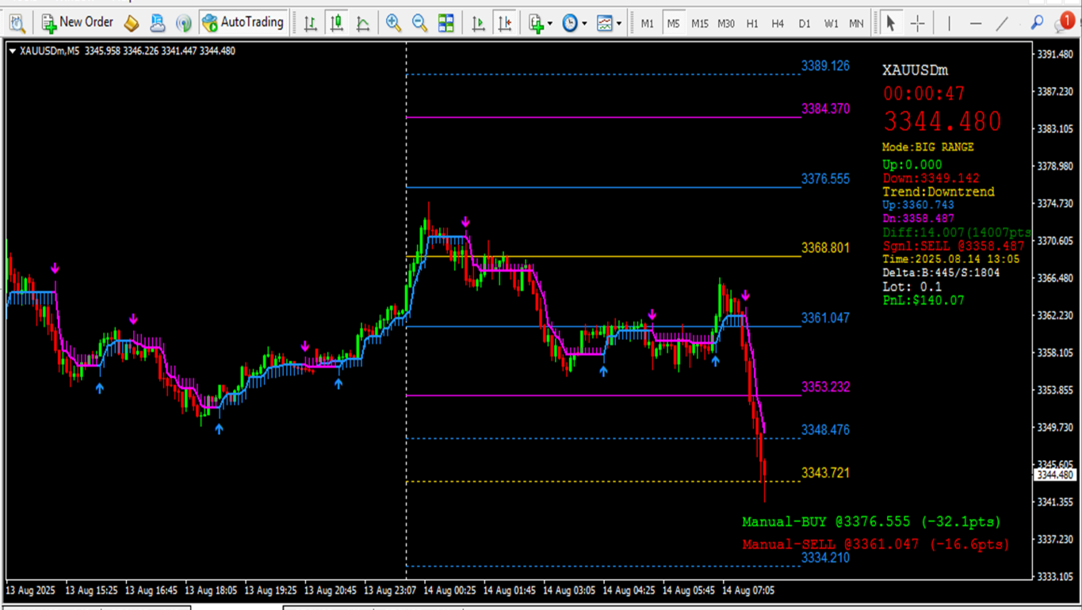Click the current price tag 3344.480 on scale
Screen dimensions: 1082x610
click(1056, 475)
